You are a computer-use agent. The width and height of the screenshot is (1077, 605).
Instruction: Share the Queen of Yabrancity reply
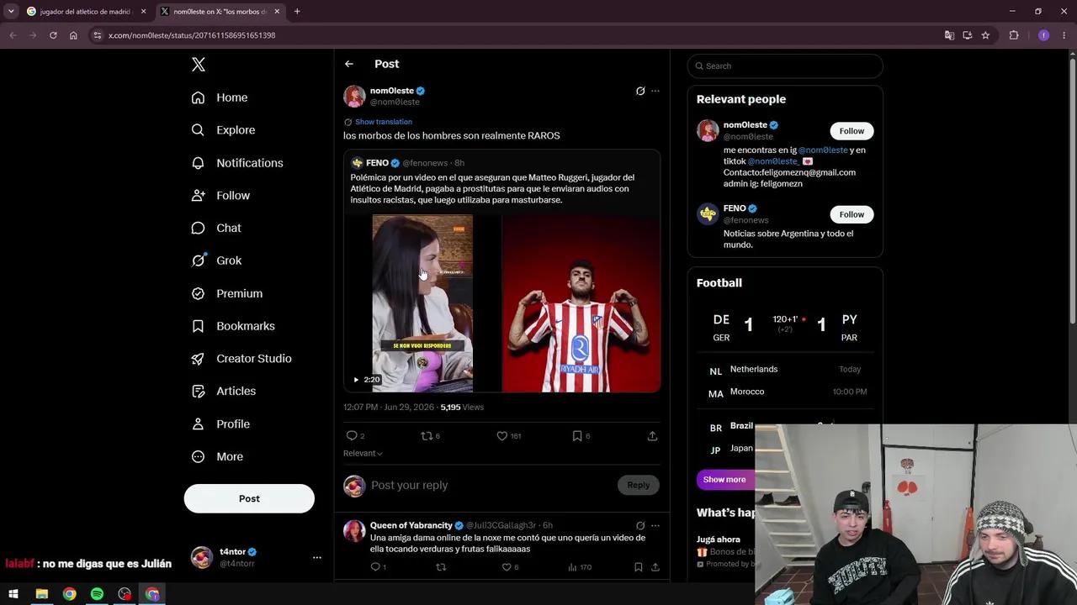click(655, 567)
